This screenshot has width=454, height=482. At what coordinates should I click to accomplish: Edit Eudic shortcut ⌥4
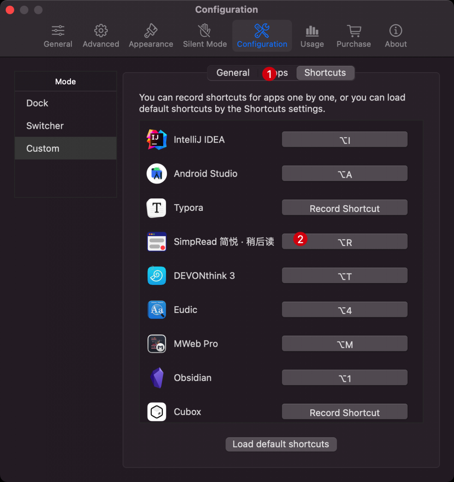[345, 310]
